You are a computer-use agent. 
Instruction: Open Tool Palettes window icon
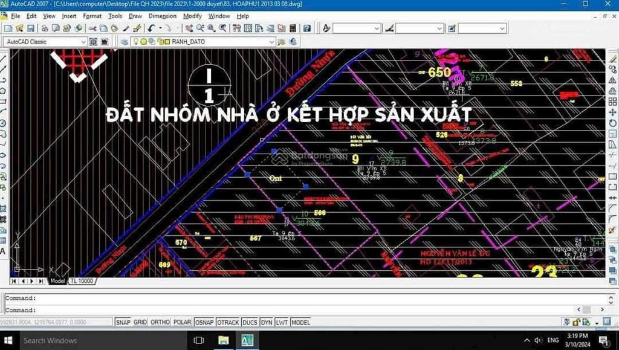[259, 28]
